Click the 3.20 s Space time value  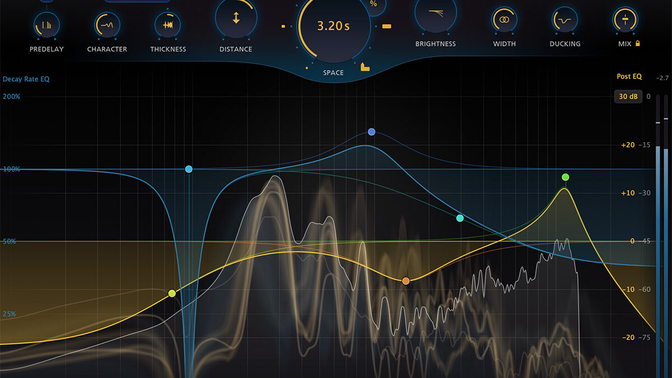334,26
